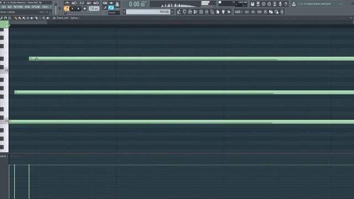Open the ADD menu
The image size is (354, 199).
10,7
